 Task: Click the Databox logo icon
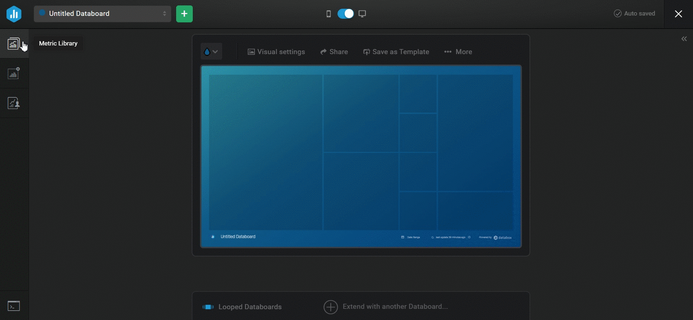tap(14, 14)
